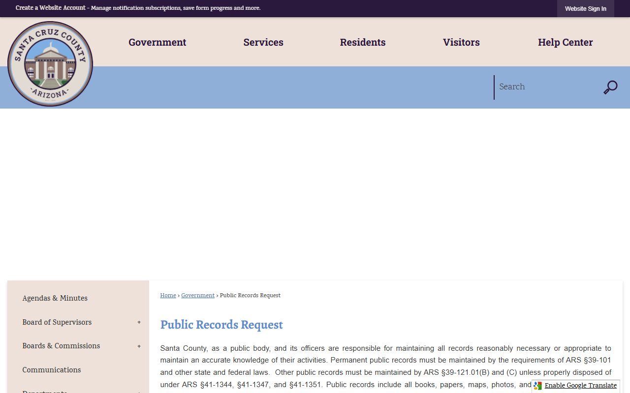This screenshot has width=630, height=393.
Task: Open the Help Center menu
Action: (x=566, y=42)
